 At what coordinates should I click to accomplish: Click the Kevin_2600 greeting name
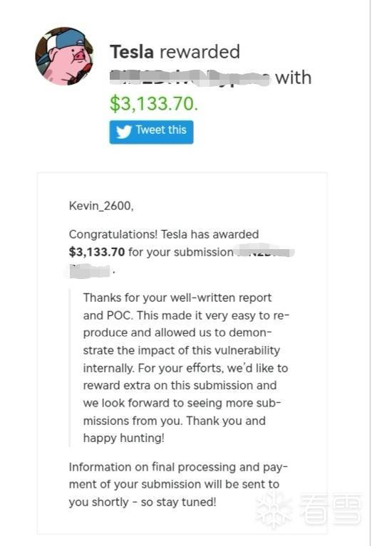101,206
